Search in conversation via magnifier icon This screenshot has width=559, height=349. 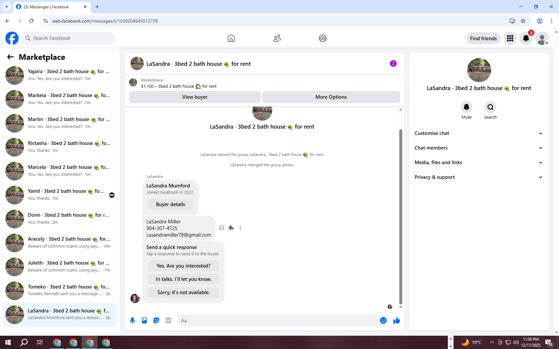click(x=490, y=107)
